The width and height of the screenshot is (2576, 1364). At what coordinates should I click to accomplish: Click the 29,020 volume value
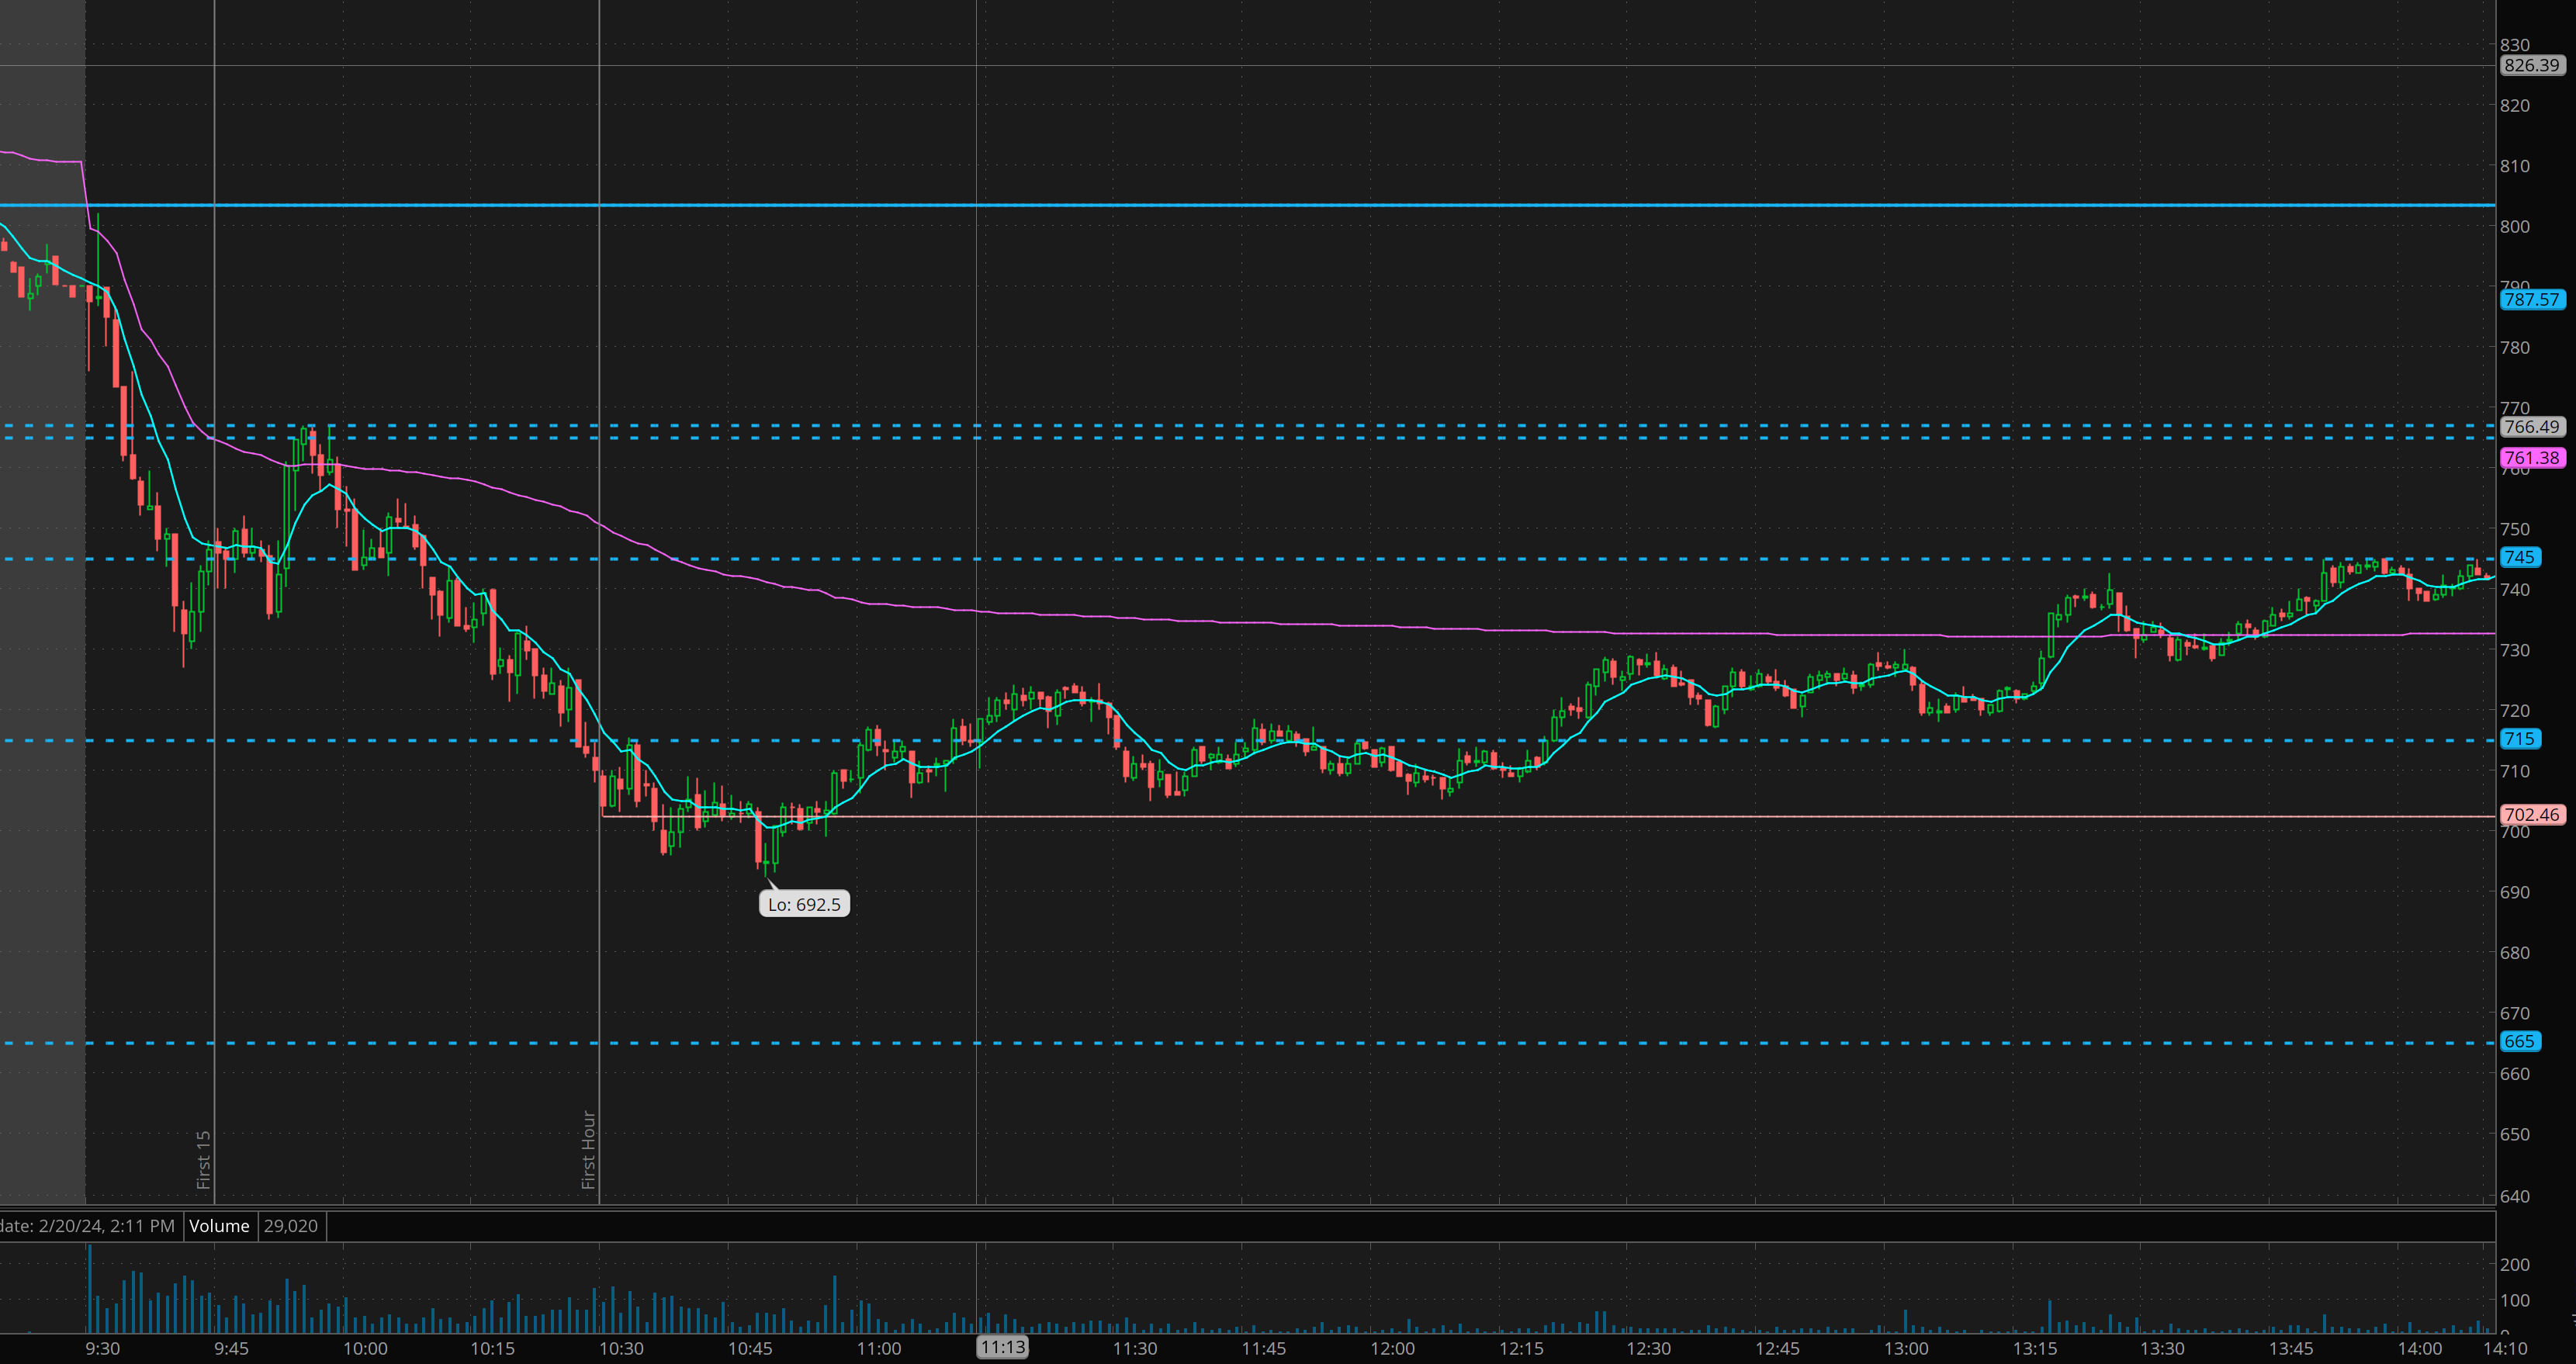pos(291,1226)
